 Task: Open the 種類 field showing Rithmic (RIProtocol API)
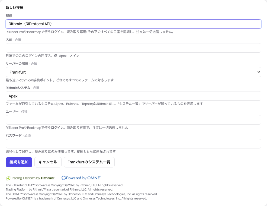coord(133,24)
